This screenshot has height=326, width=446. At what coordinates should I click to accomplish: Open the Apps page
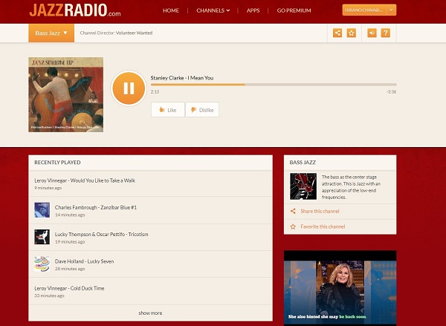point(253,10)
